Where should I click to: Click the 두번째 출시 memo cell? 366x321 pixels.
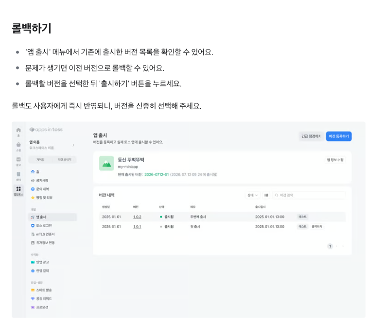198,217
